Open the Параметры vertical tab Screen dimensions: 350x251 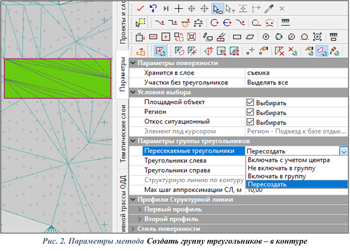tap(122, 74)
